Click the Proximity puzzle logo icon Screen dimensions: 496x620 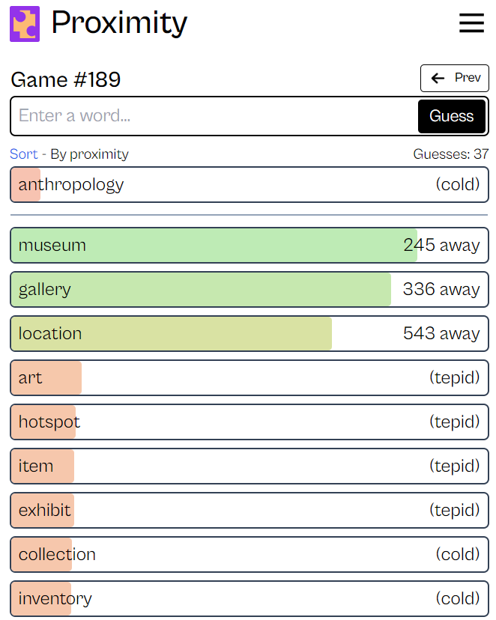[25, 24]
